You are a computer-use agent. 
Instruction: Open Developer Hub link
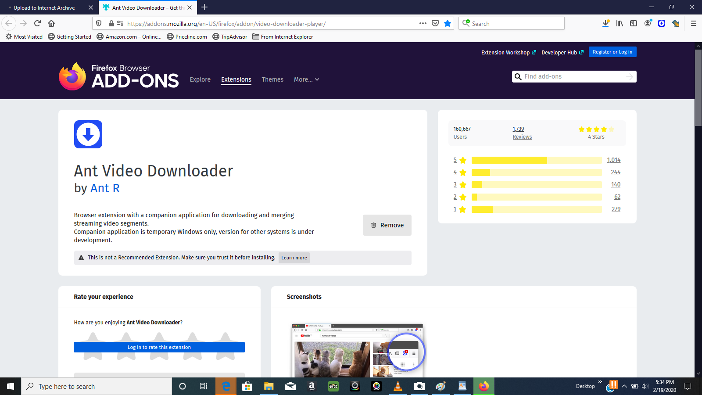click(562, 52)
